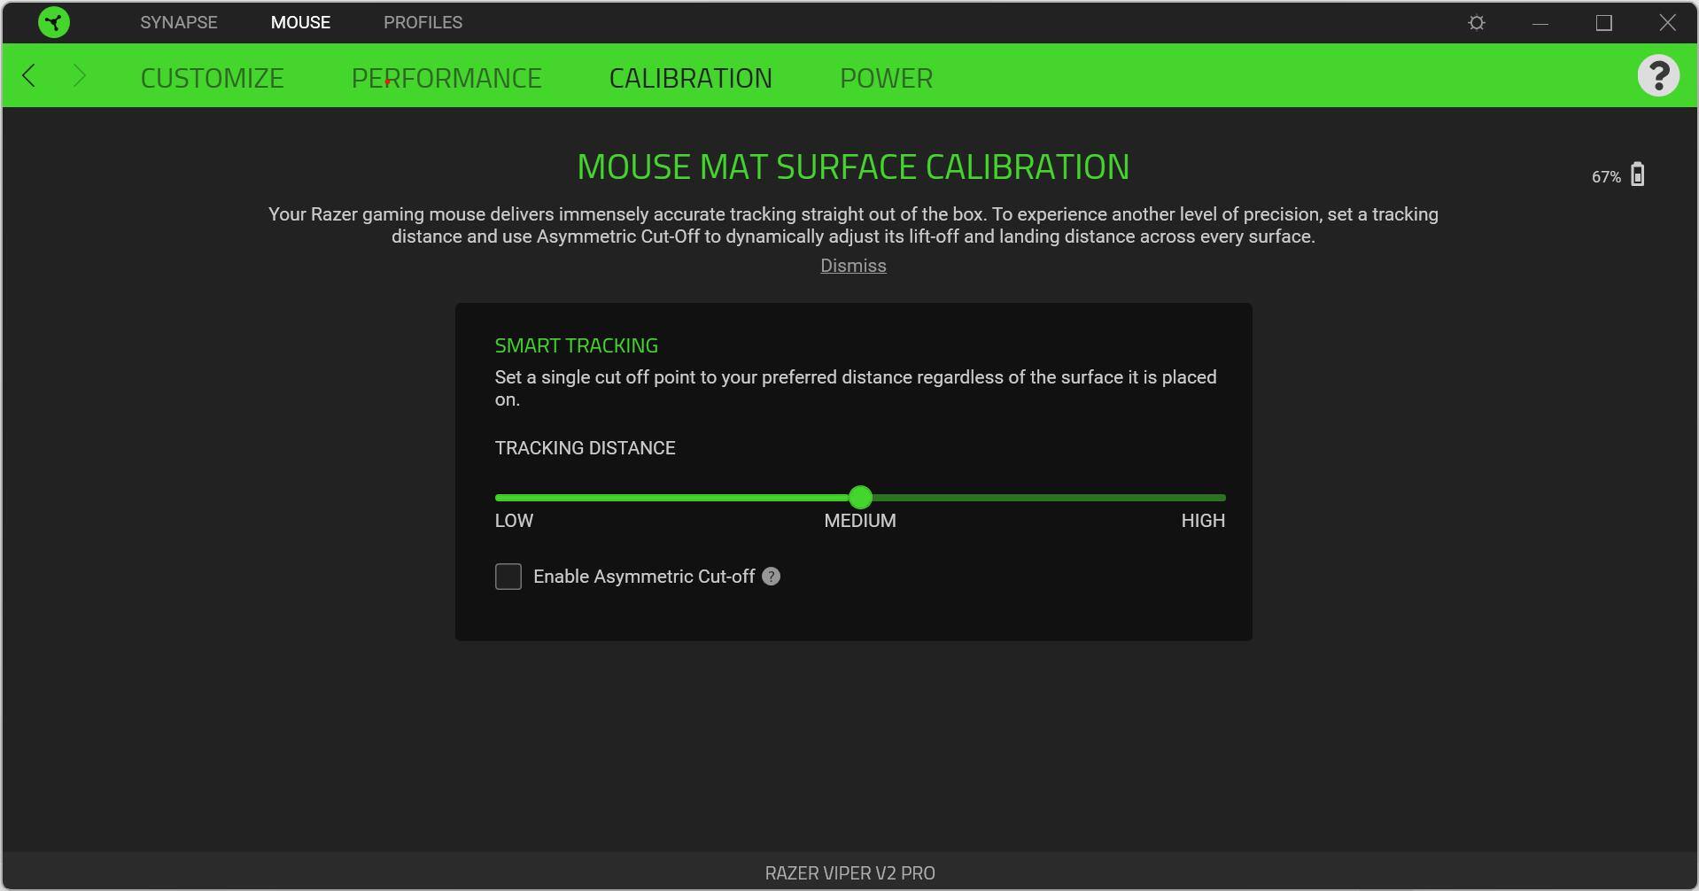The width and height of the screenshot is (1699, 891).
Task: Click the Tracking Distance slider handle
Action: pyautogui.click(x=860, y=498)
